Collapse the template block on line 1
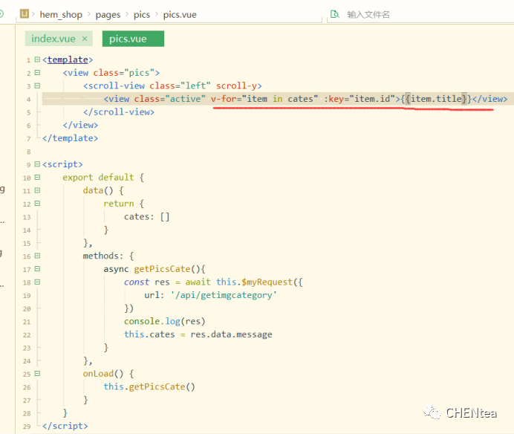 click(37, 60)
